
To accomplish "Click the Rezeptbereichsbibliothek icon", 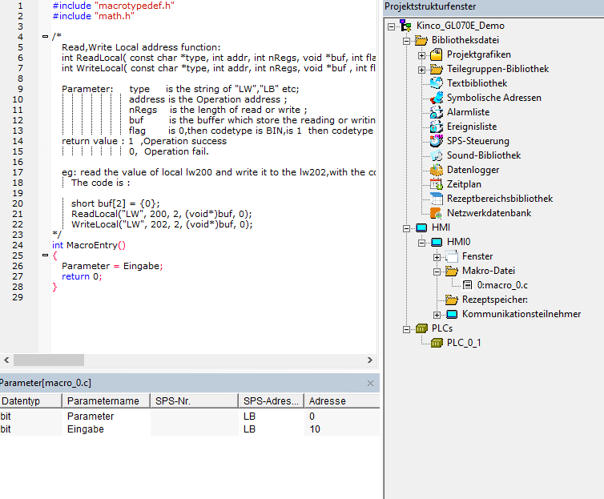I will point(436,199).
